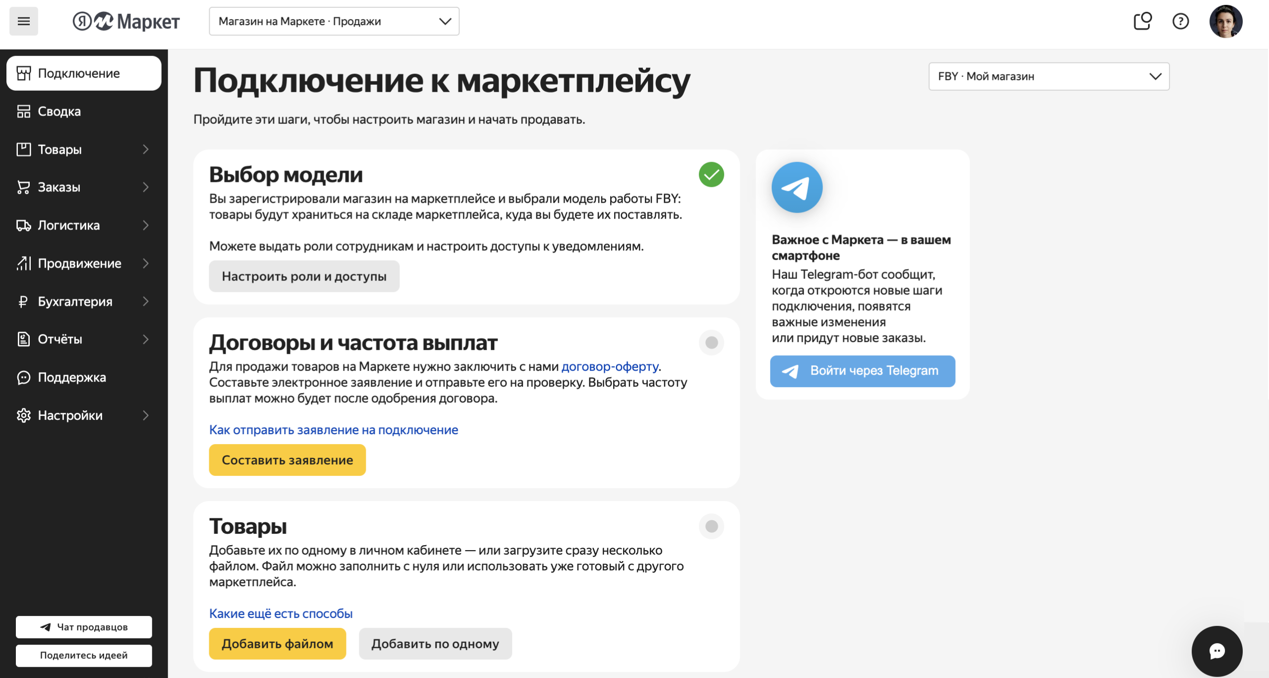Click Войти через Telegram button
Viewport: 1269px width, 678px height.
(863, 371)
